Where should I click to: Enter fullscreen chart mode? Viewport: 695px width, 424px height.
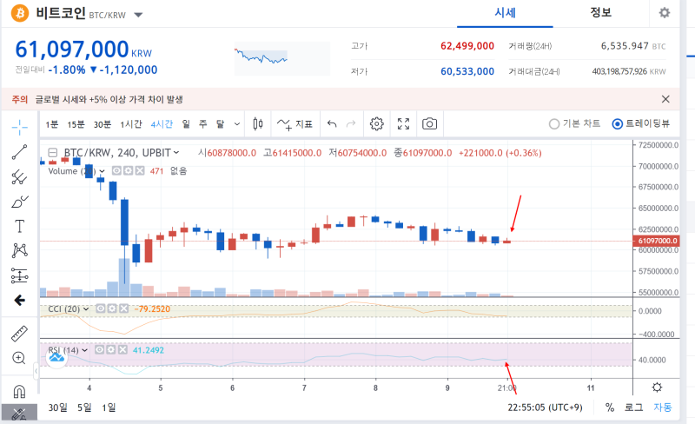pos(403,123)
